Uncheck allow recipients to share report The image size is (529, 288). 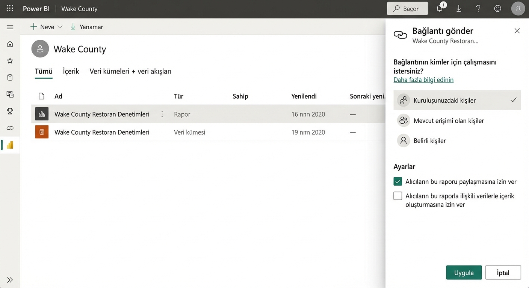pos(398,181)
